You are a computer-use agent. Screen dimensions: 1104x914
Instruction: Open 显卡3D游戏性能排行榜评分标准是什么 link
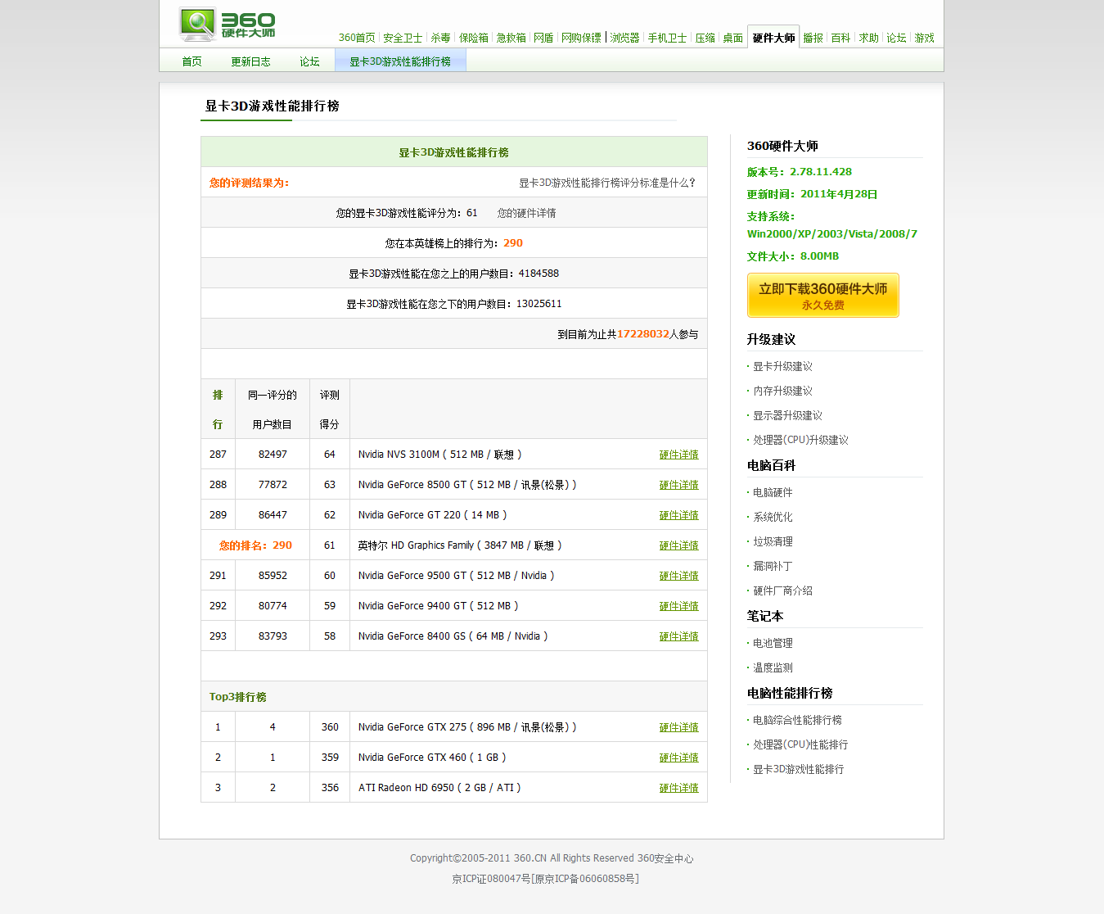pyautogui.click(x=607, y=183)
